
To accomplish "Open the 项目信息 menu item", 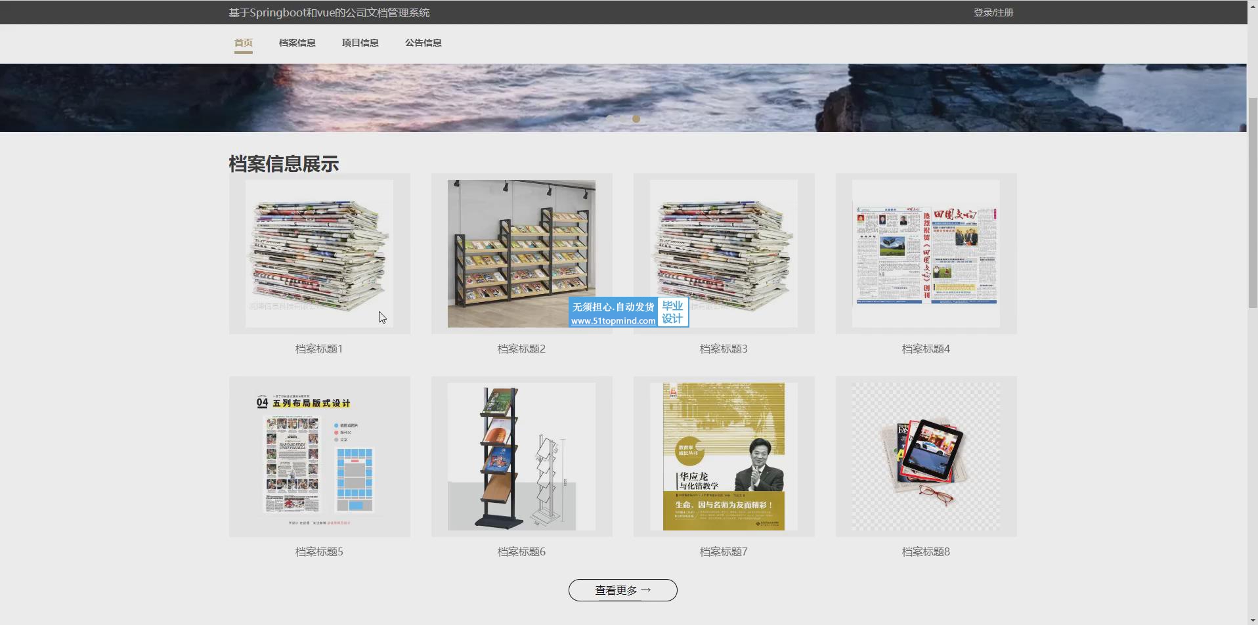I will 360,43.
